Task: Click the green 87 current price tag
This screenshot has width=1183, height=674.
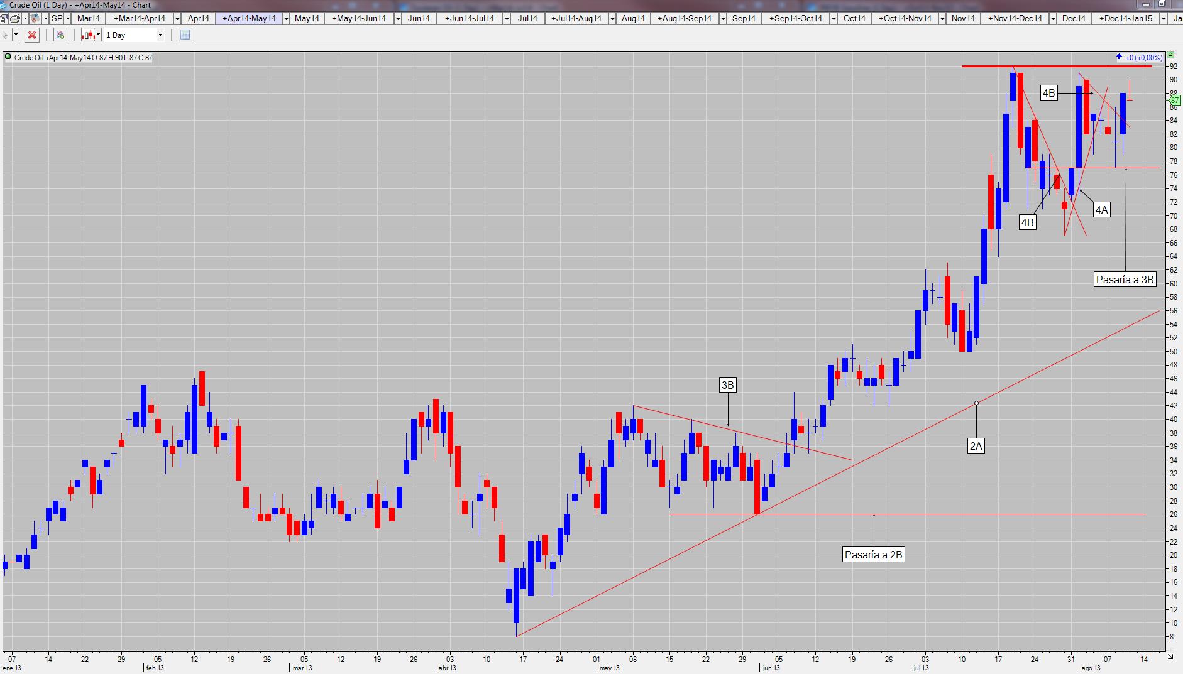Action: pyautogui.click(x=1175, y=100)
